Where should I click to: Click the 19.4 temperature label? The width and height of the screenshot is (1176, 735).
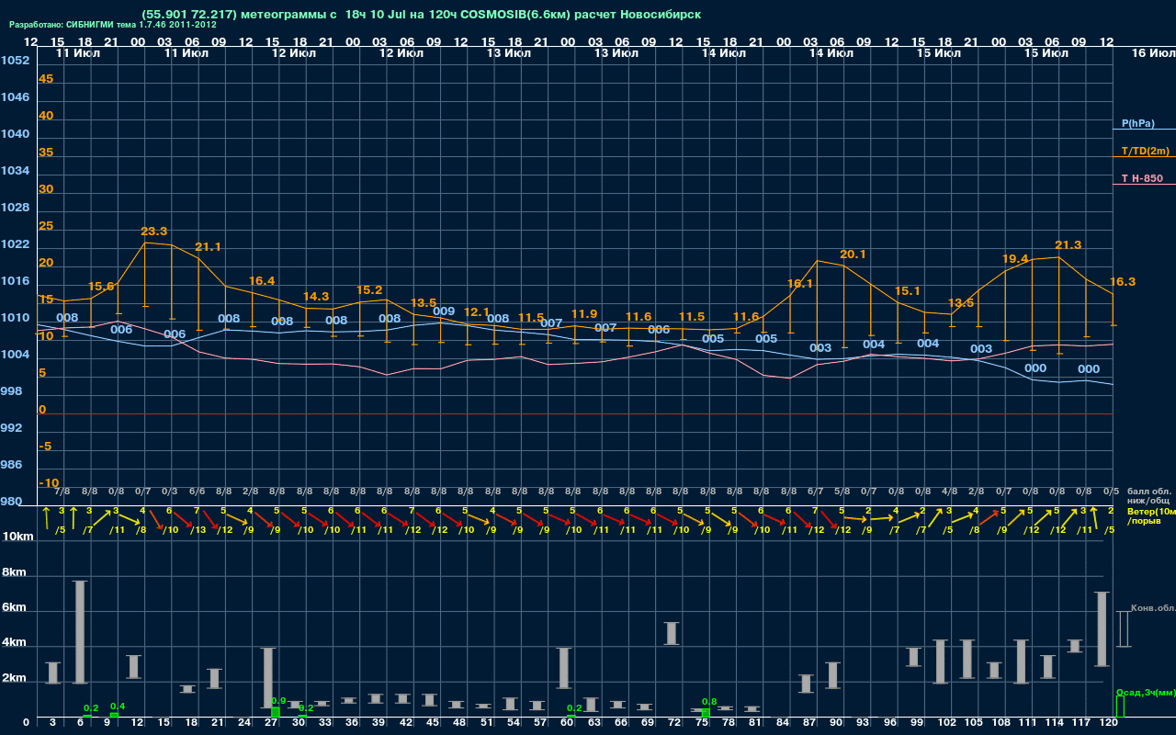pos(1015,259)
